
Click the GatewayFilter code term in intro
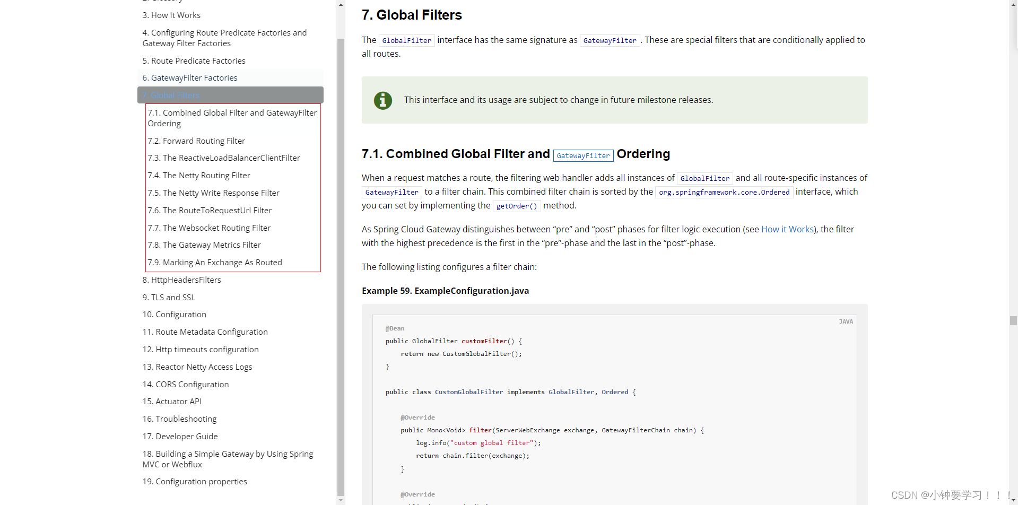click(610, 40)
